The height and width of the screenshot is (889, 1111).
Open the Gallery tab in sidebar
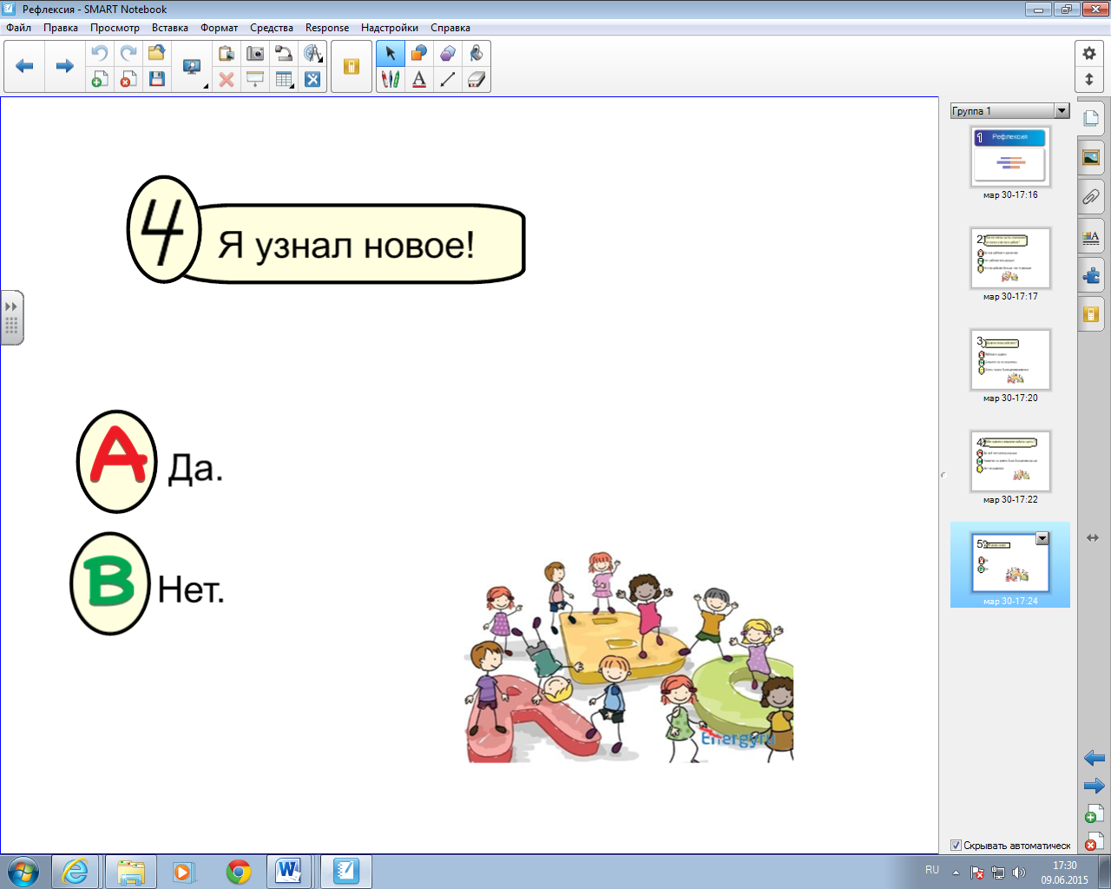click(1091, 157)
